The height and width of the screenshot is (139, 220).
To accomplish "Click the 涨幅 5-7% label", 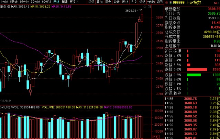I will [173, 60].
